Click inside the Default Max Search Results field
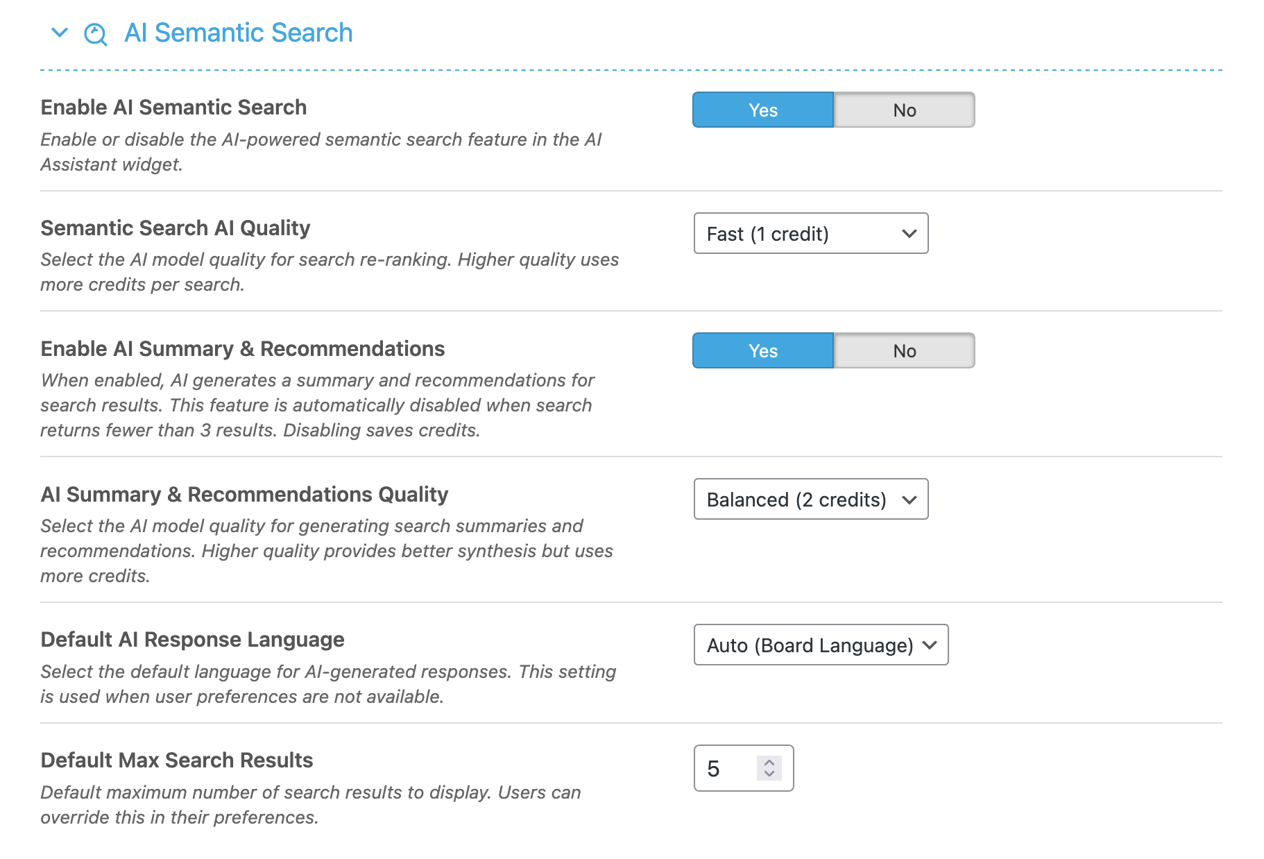 (721, 768)
